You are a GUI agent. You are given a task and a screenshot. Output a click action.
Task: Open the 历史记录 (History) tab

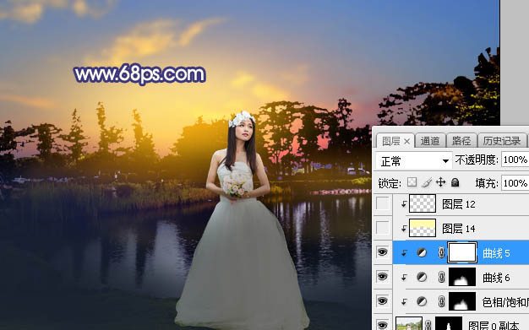tap(502, 141)
